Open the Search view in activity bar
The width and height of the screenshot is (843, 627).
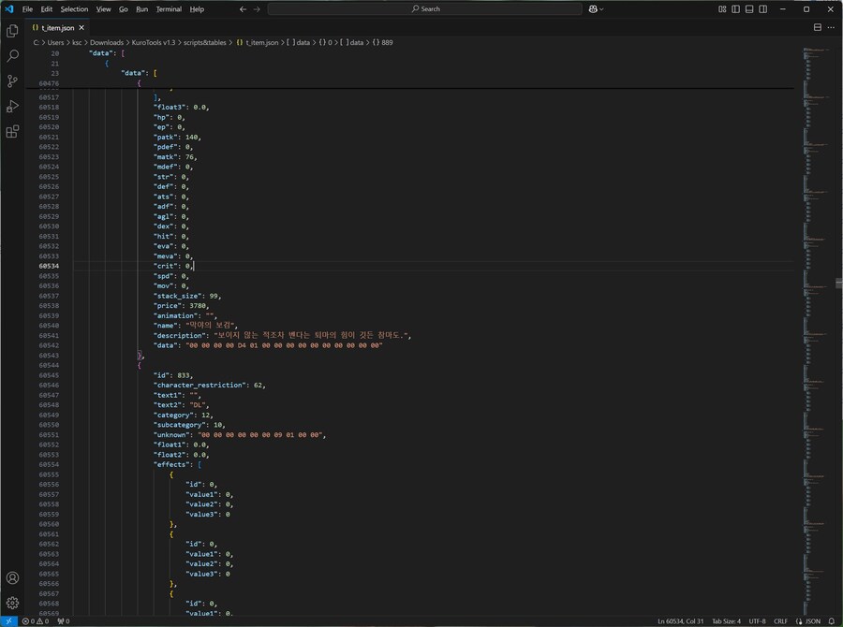pyautogui.click(x=12, y=56)
